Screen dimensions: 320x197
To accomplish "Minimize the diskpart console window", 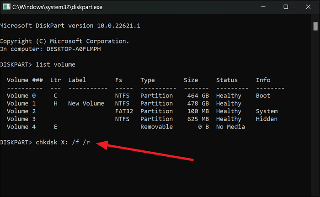I will pyautogui.click(x=265, y=8).
